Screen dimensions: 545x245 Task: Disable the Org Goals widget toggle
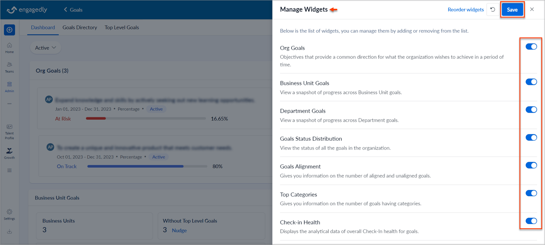[x=531, y=46]
